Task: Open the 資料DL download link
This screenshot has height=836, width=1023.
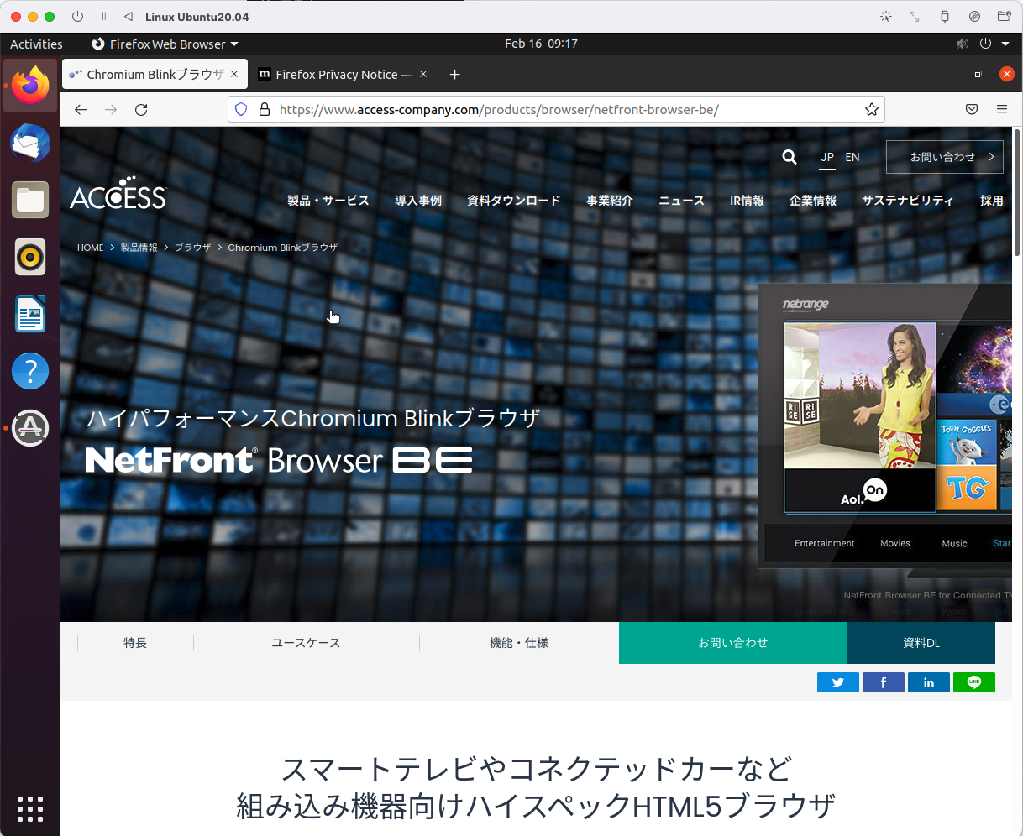Action: 921,642
